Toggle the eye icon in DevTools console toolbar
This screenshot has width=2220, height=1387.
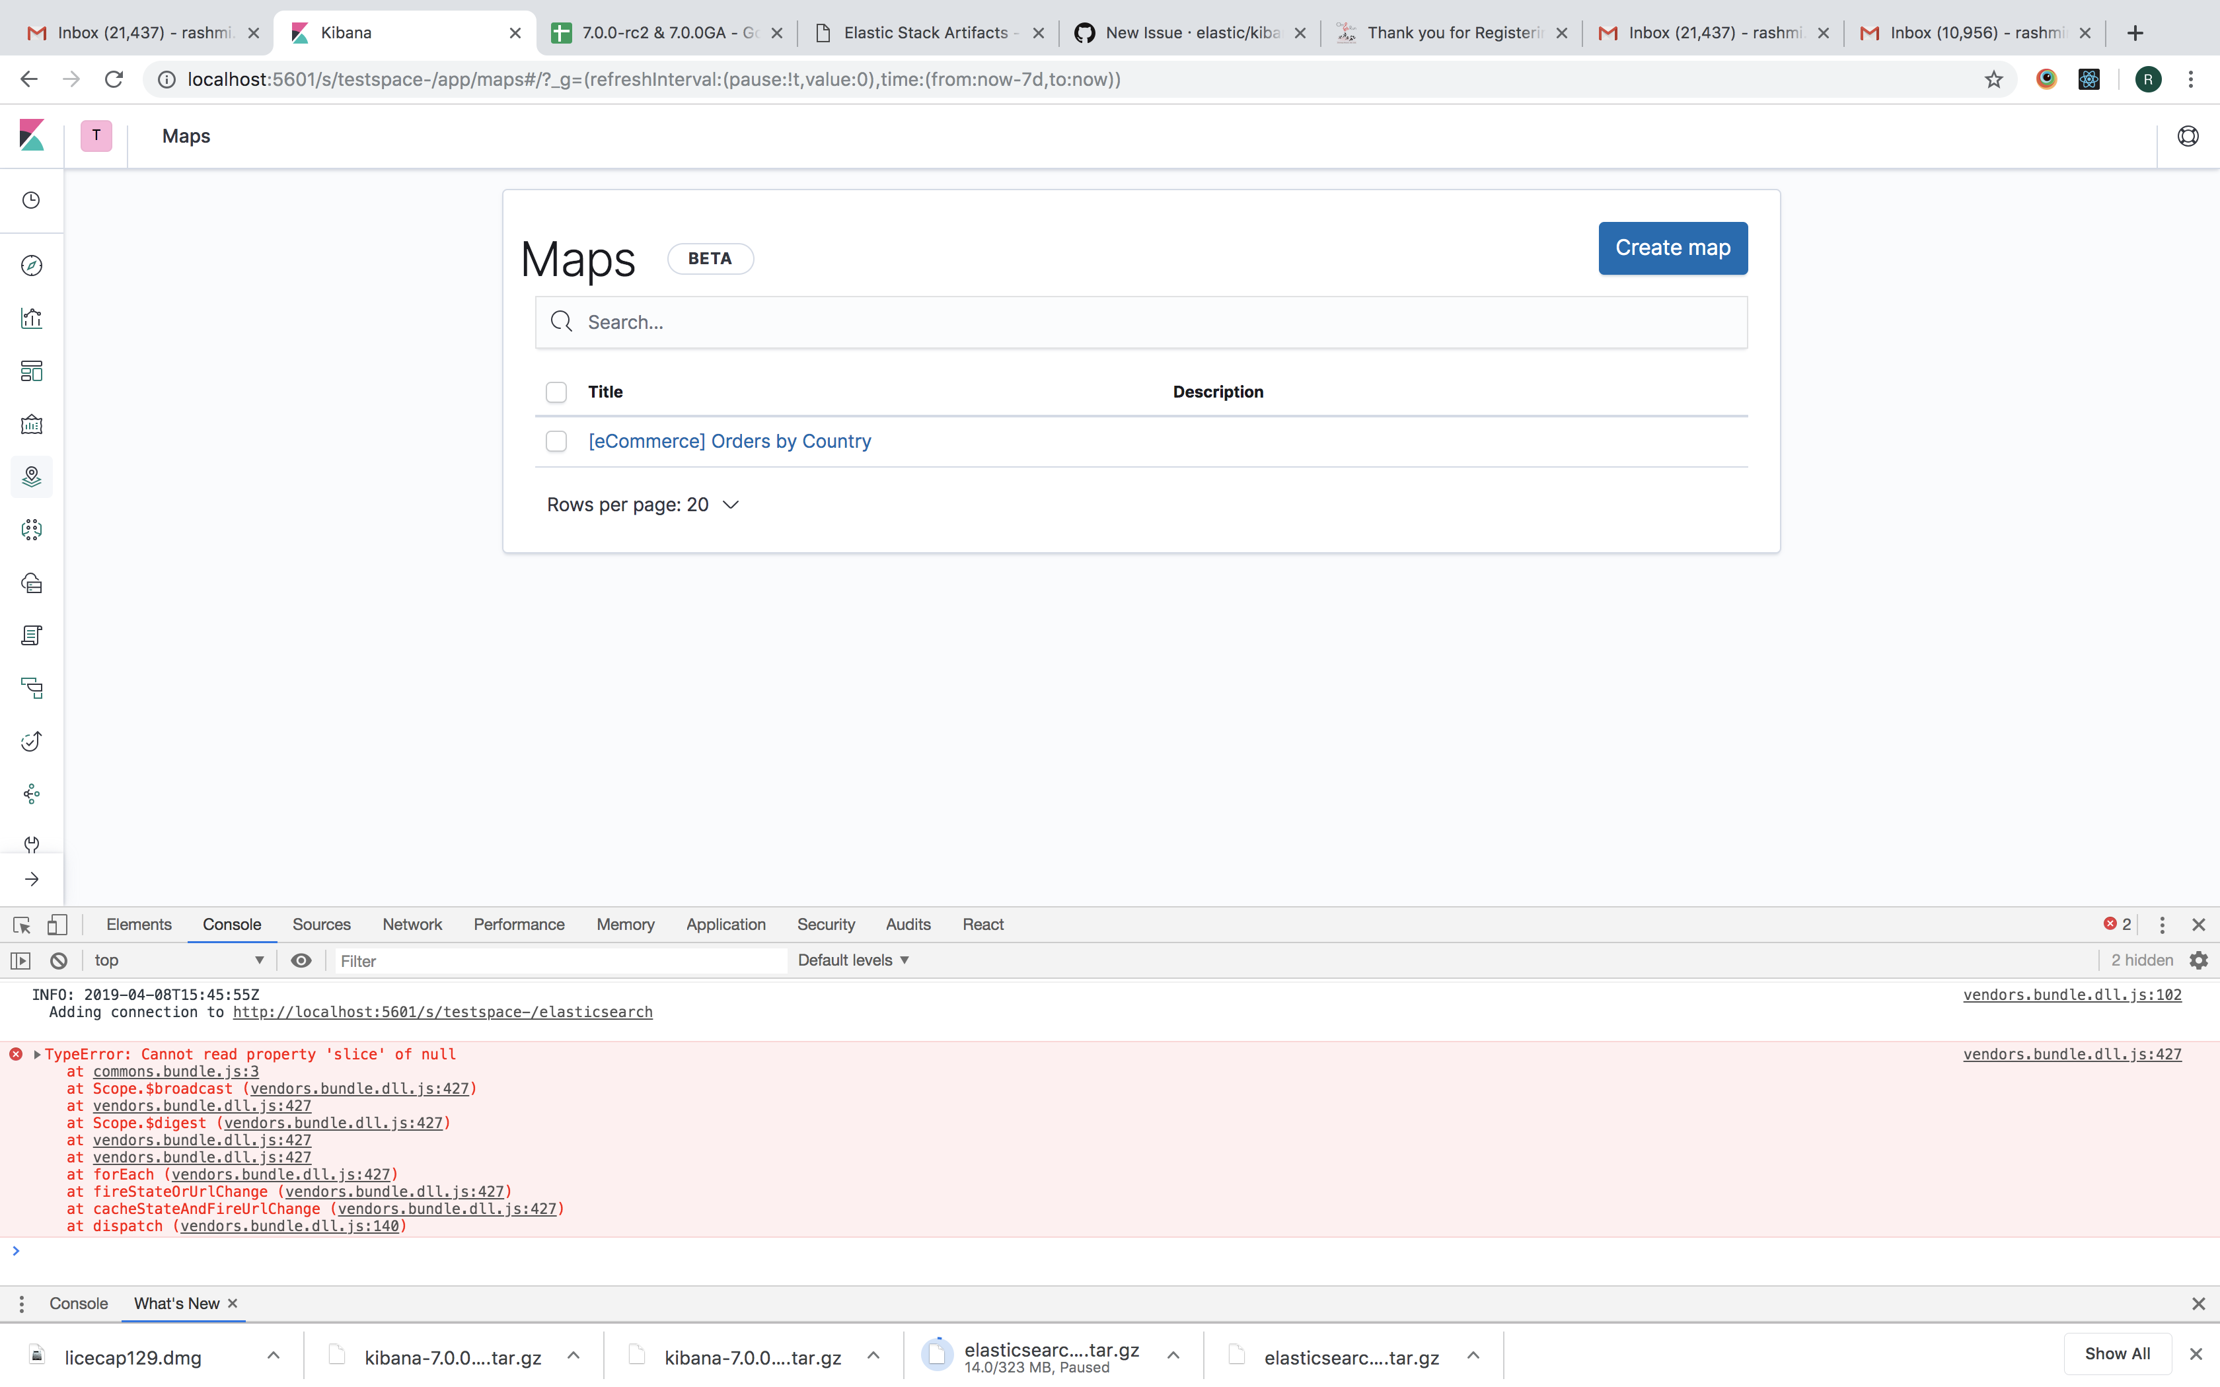[x=301, y=960]
